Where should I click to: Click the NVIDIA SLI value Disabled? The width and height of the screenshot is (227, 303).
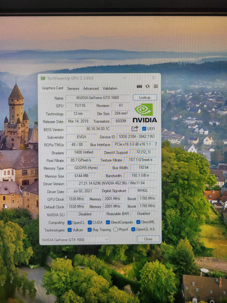(x=85, y=214)
